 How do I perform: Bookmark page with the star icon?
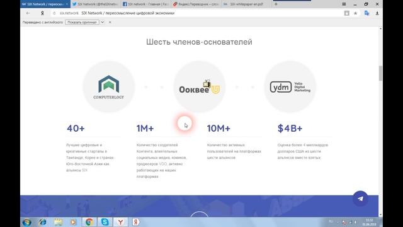355,13
